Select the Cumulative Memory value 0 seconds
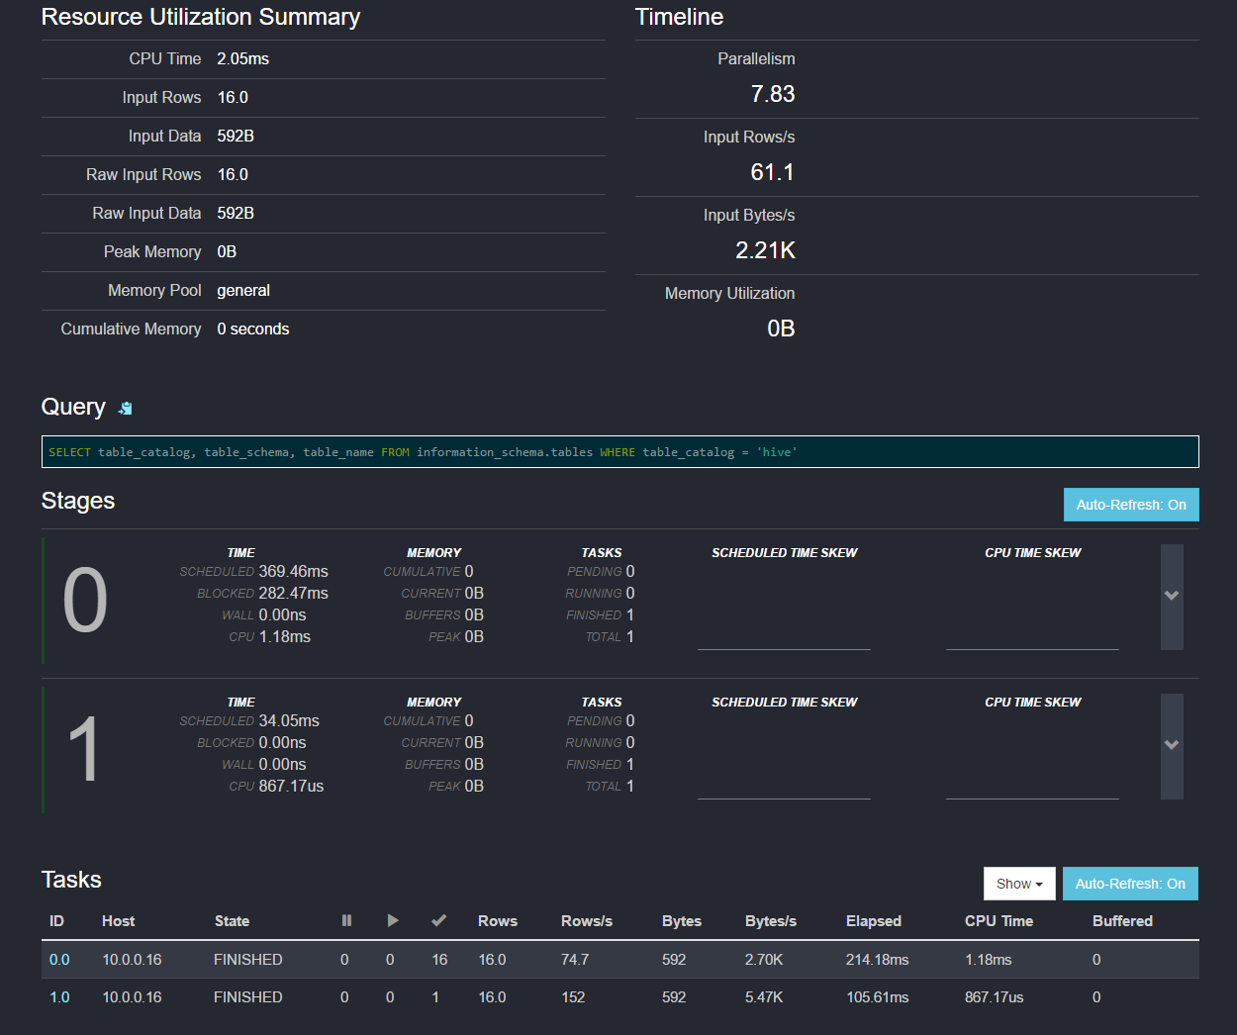1237x1035 pixels. click(253, 329)
